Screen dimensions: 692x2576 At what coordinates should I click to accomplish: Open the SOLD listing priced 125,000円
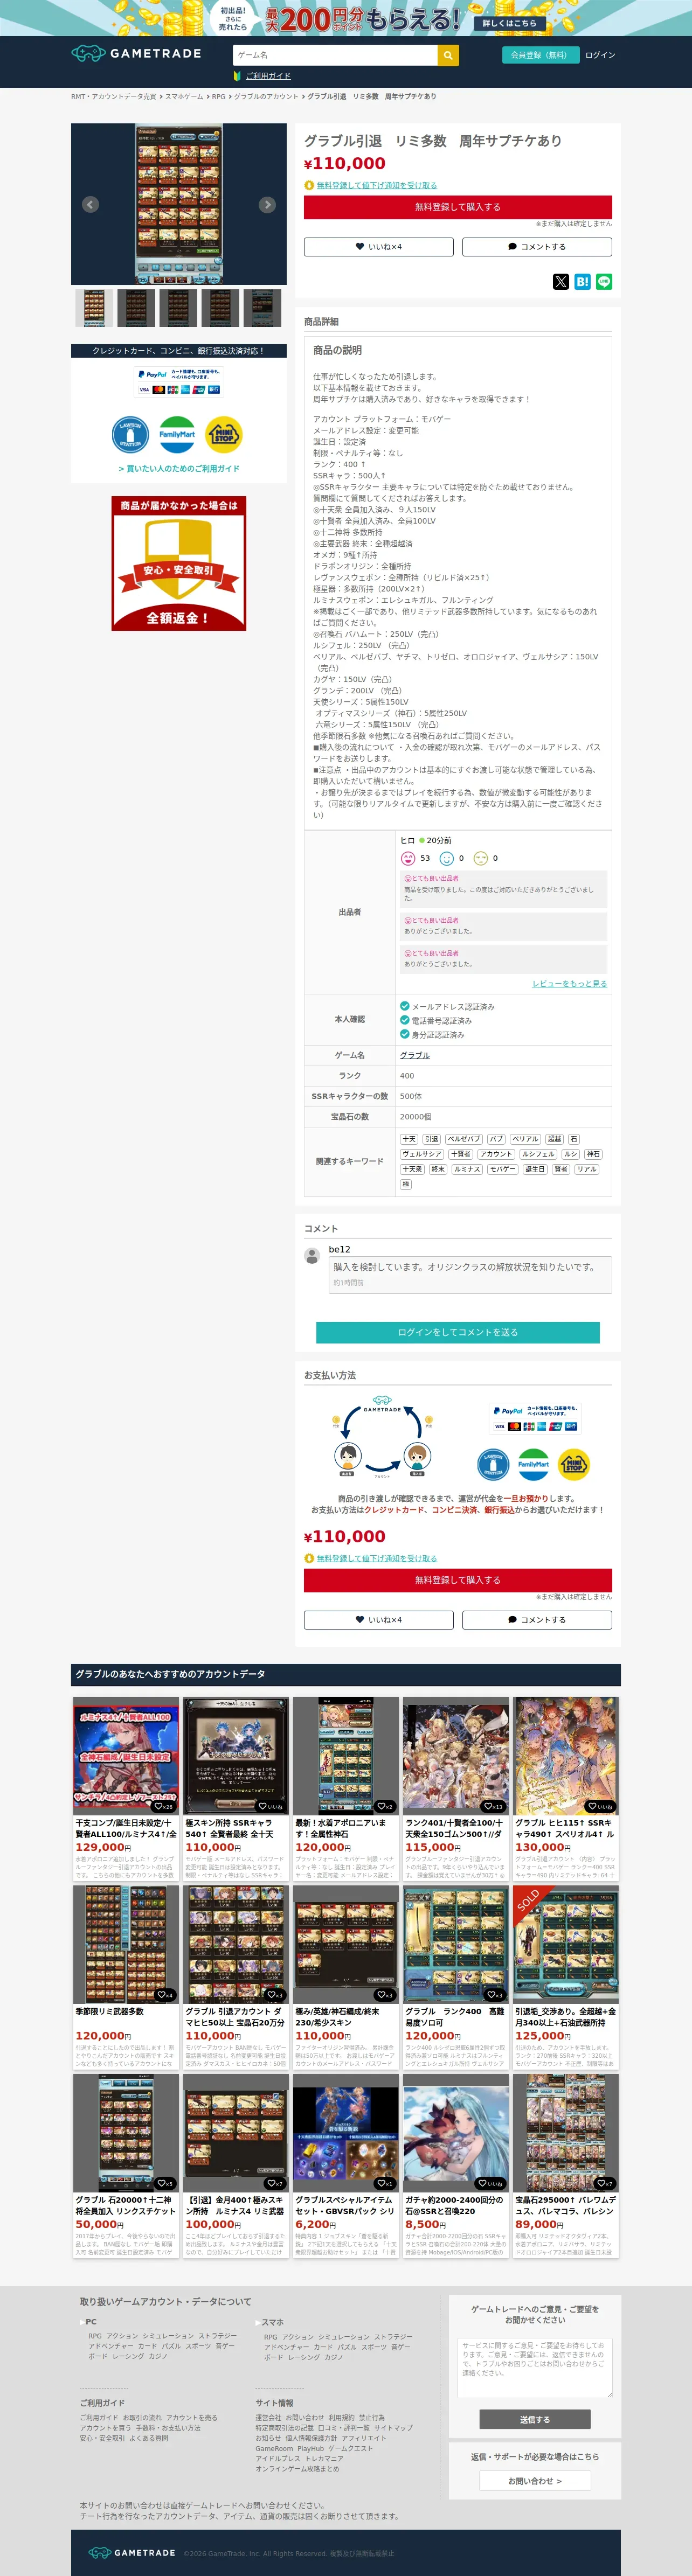tap(566, 1977)
